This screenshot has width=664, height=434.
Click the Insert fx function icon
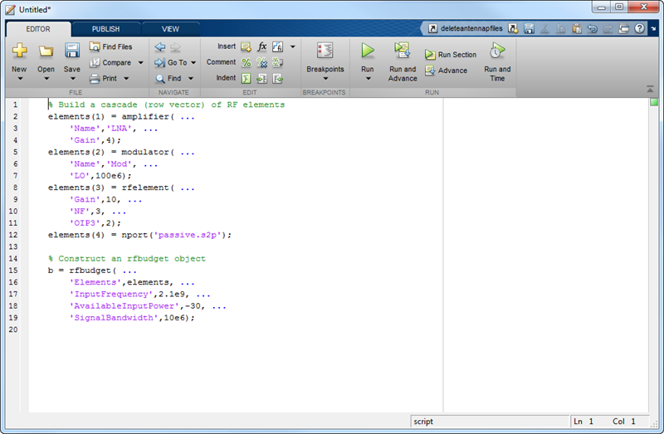[x=262, y=47]
